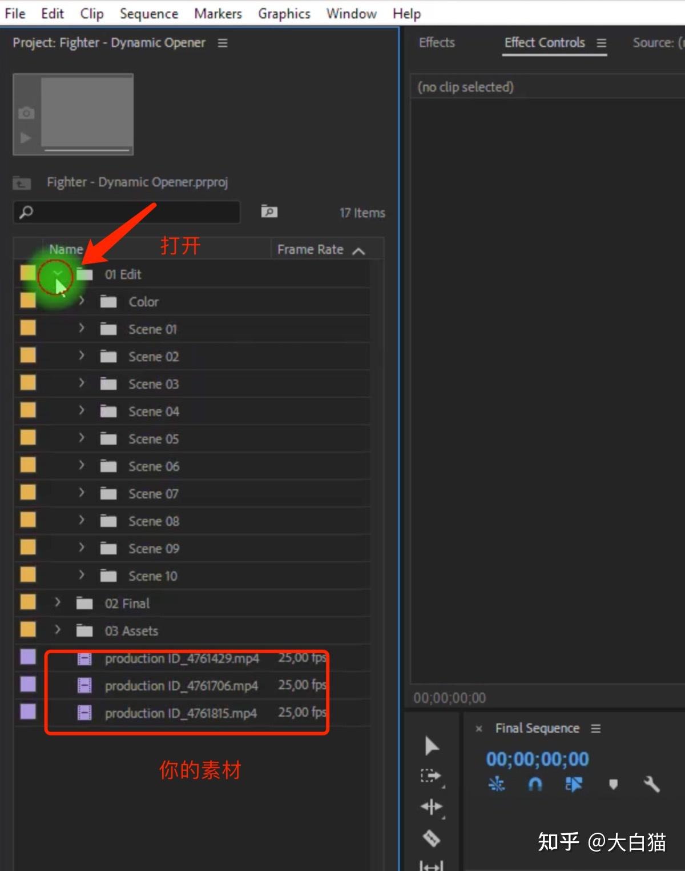Open the Graphics menu
The width and height of the screenshot is (685, 871).
pyautogui.click(x=284, y=13)
